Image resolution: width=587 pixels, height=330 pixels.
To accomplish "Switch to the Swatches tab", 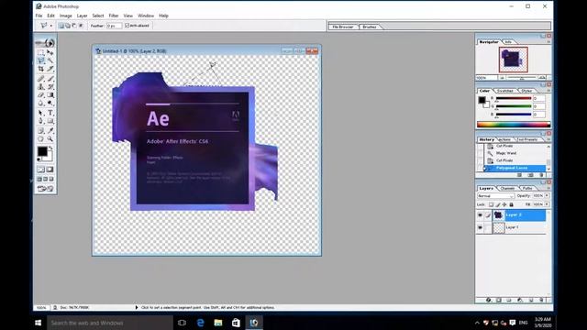I will (x=505, y=91).
